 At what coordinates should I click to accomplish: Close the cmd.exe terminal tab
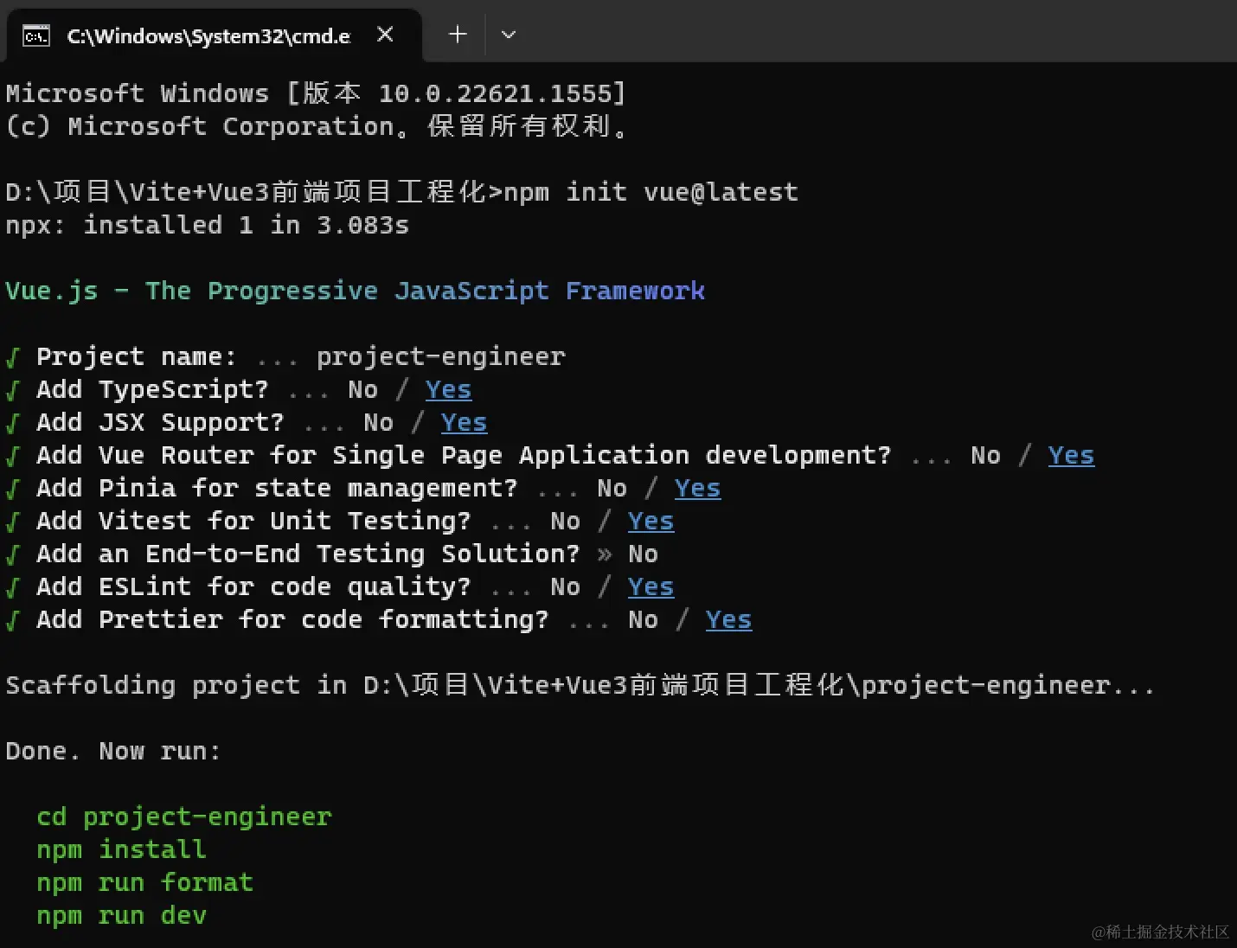tap(386, 35)
